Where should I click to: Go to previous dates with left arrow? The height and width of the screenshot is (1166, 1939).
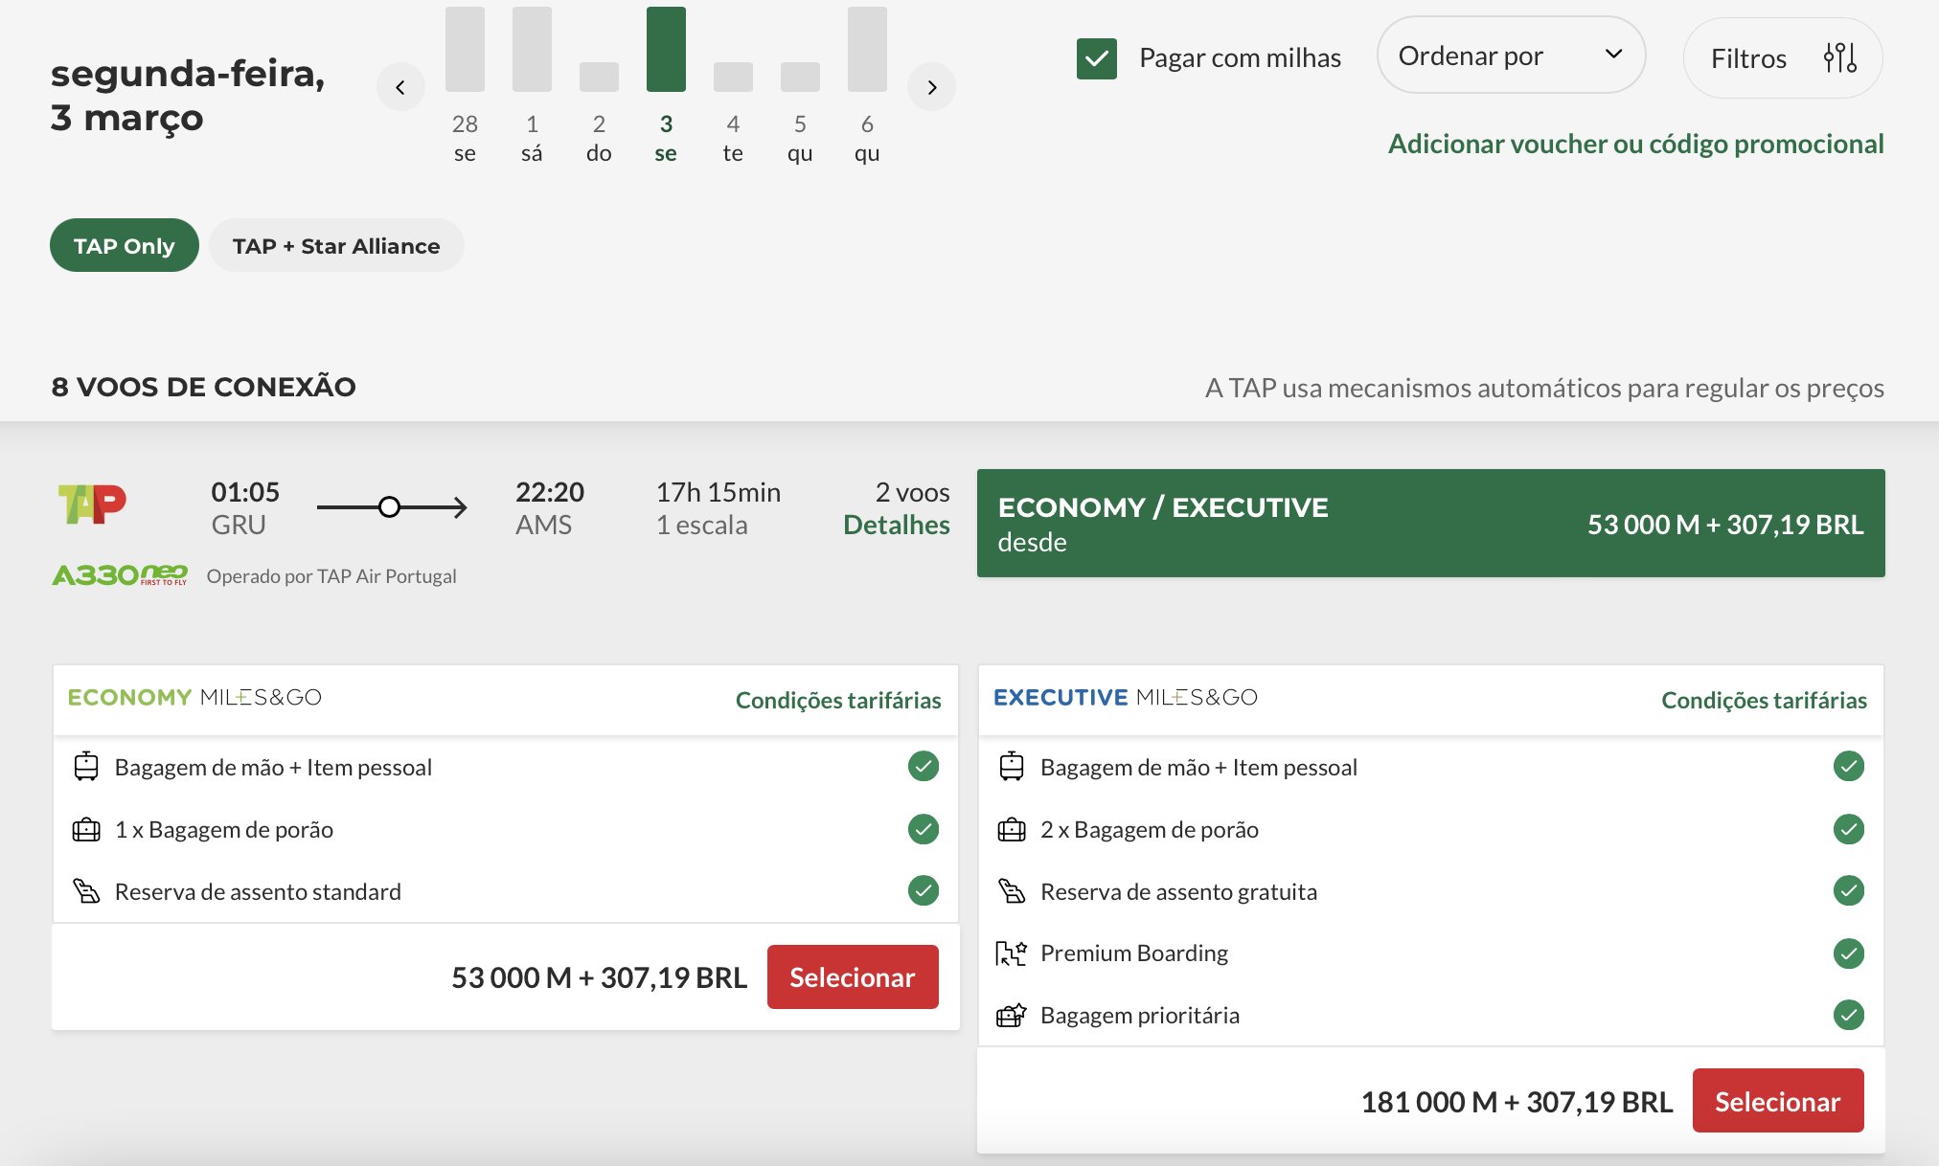[x=400, y=87]
